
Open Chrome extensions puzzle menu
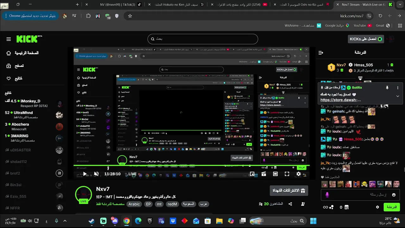[88, 16]
